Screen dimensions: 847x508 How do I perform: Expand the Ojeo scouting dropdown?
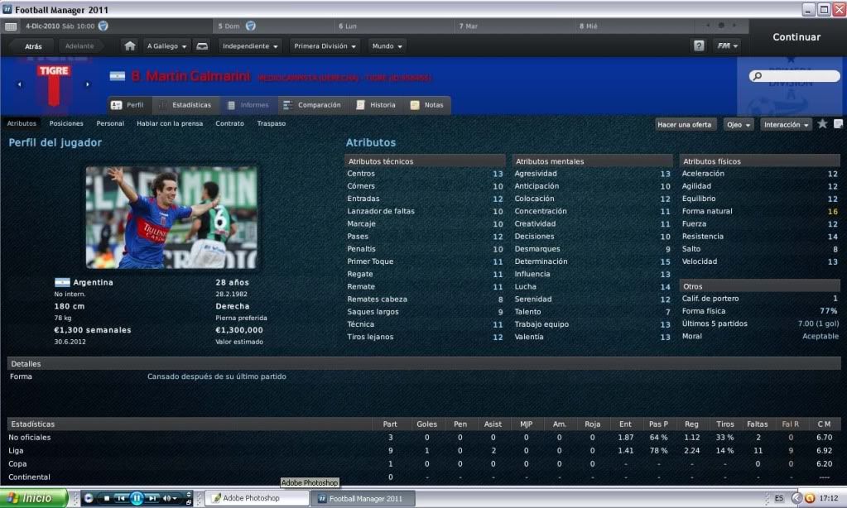(x=738, y=125)
